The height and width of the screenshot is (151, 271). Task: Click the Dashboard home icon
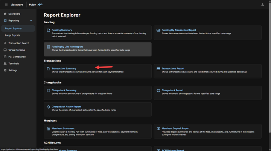5,14
